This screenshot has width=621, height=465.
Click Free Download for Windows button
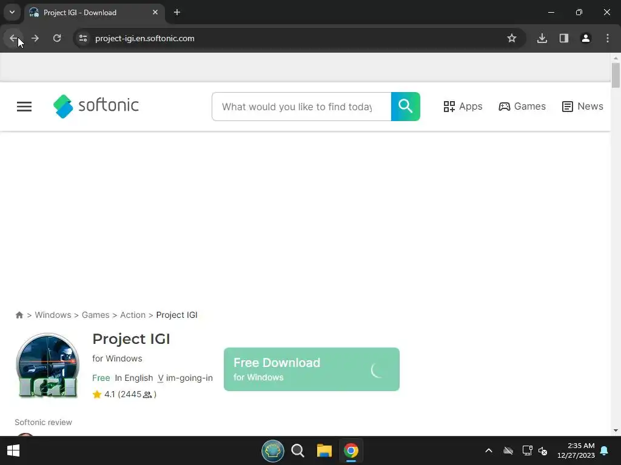(x=312, y=369)
